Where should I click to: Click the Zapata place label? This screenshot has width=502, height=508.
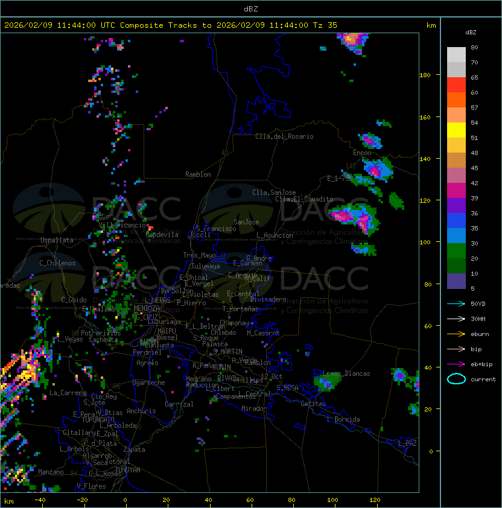(134, 449)
